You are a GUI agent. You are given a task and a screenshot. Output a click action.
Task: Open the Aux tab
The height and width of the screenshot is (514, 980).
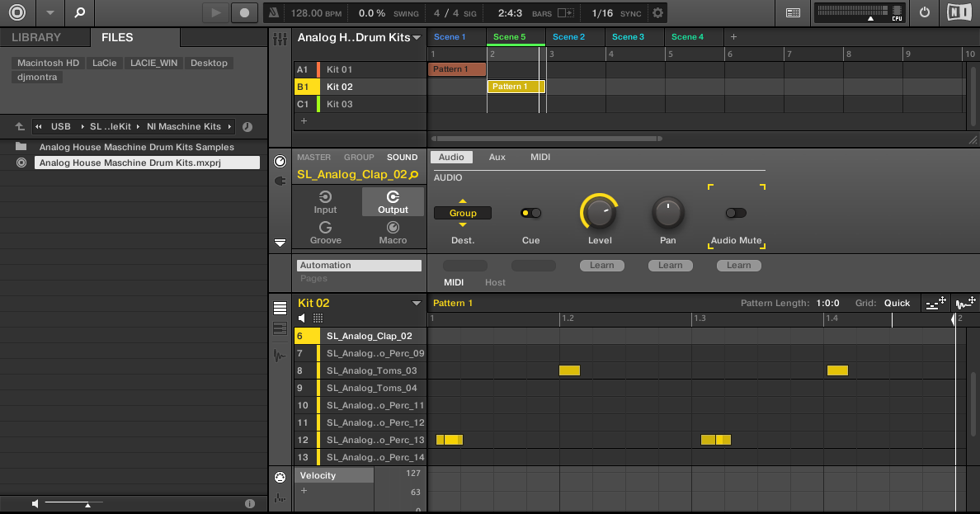click(x=497, y=157)
